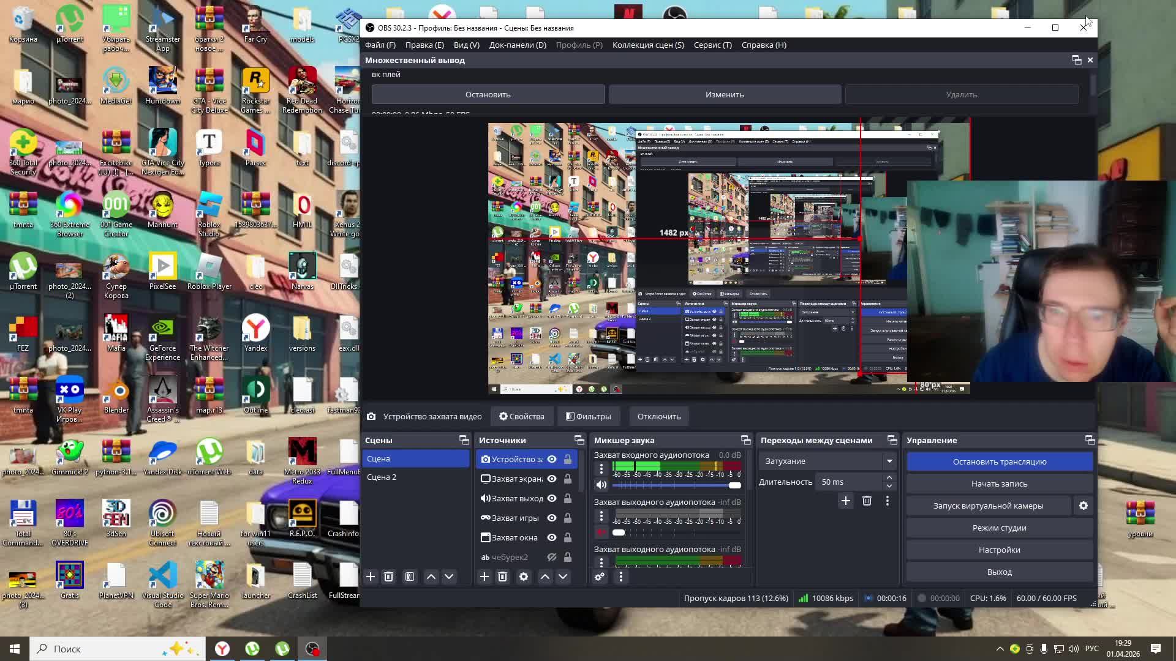Screen dimensions: 1176x661
Task: Hide the Захват игры source
Action: pyautogui.click(x=551, y=518)
